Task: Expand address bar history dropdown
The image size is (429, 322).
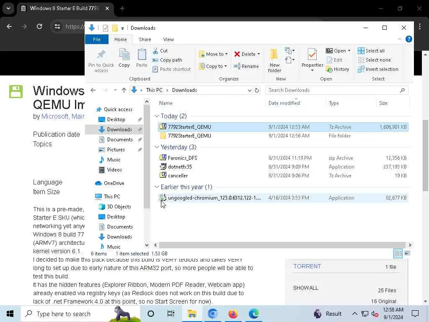Action: click(250, 90)
